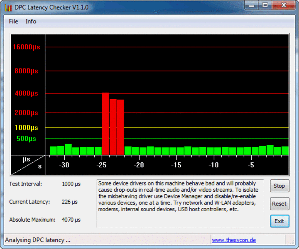This screenshot has width=299, height=249.
Task: Click the 16000µs axis label
Action: [26, 47]
